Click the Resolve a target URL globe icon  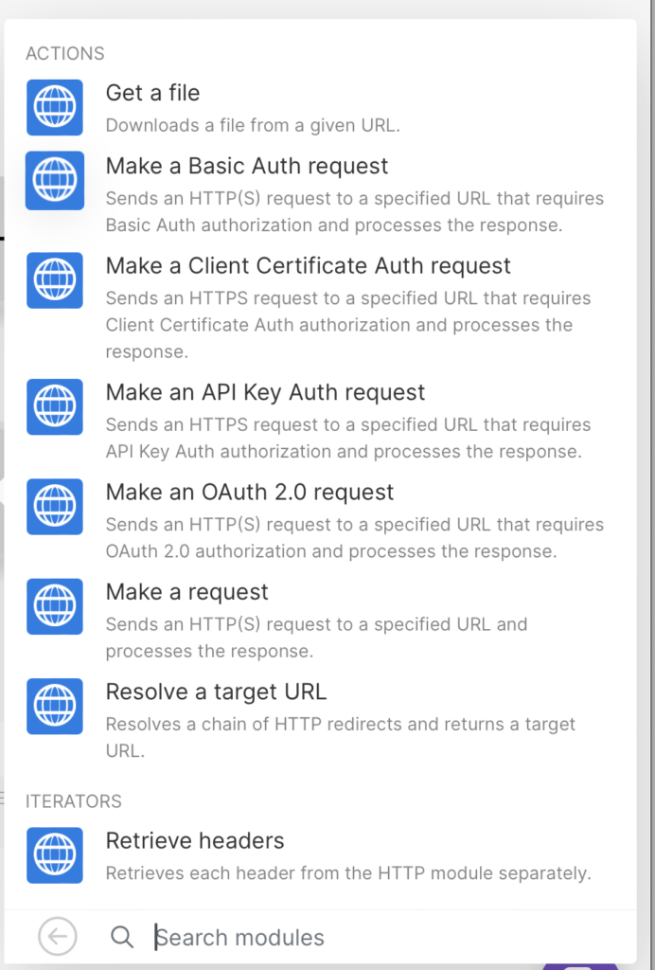pyautogui.click(x=55, y=706)
